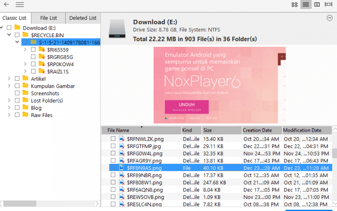Click the $RFNWLZK.png file icon
This screenshot has width=337, height=211.
[122, 139]
